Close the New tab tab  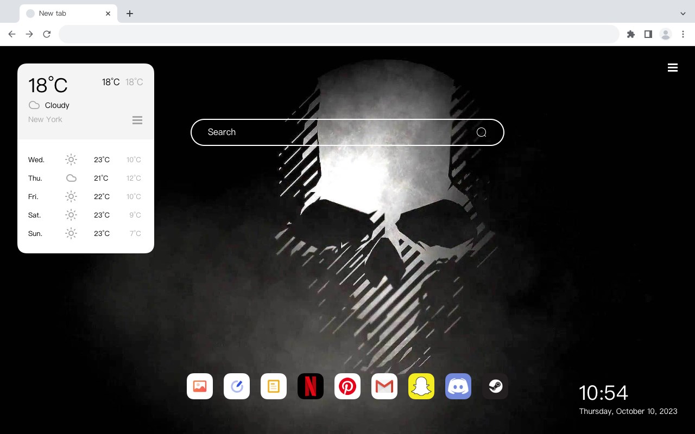(108, 14)
